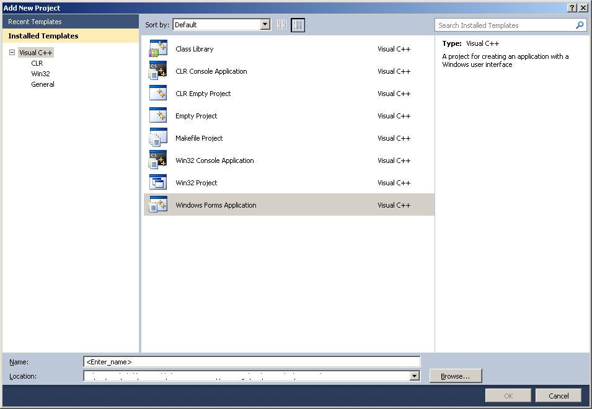Click the search magnifier icon
This screenshot has width=592, height=409.
tap(580, 25)
